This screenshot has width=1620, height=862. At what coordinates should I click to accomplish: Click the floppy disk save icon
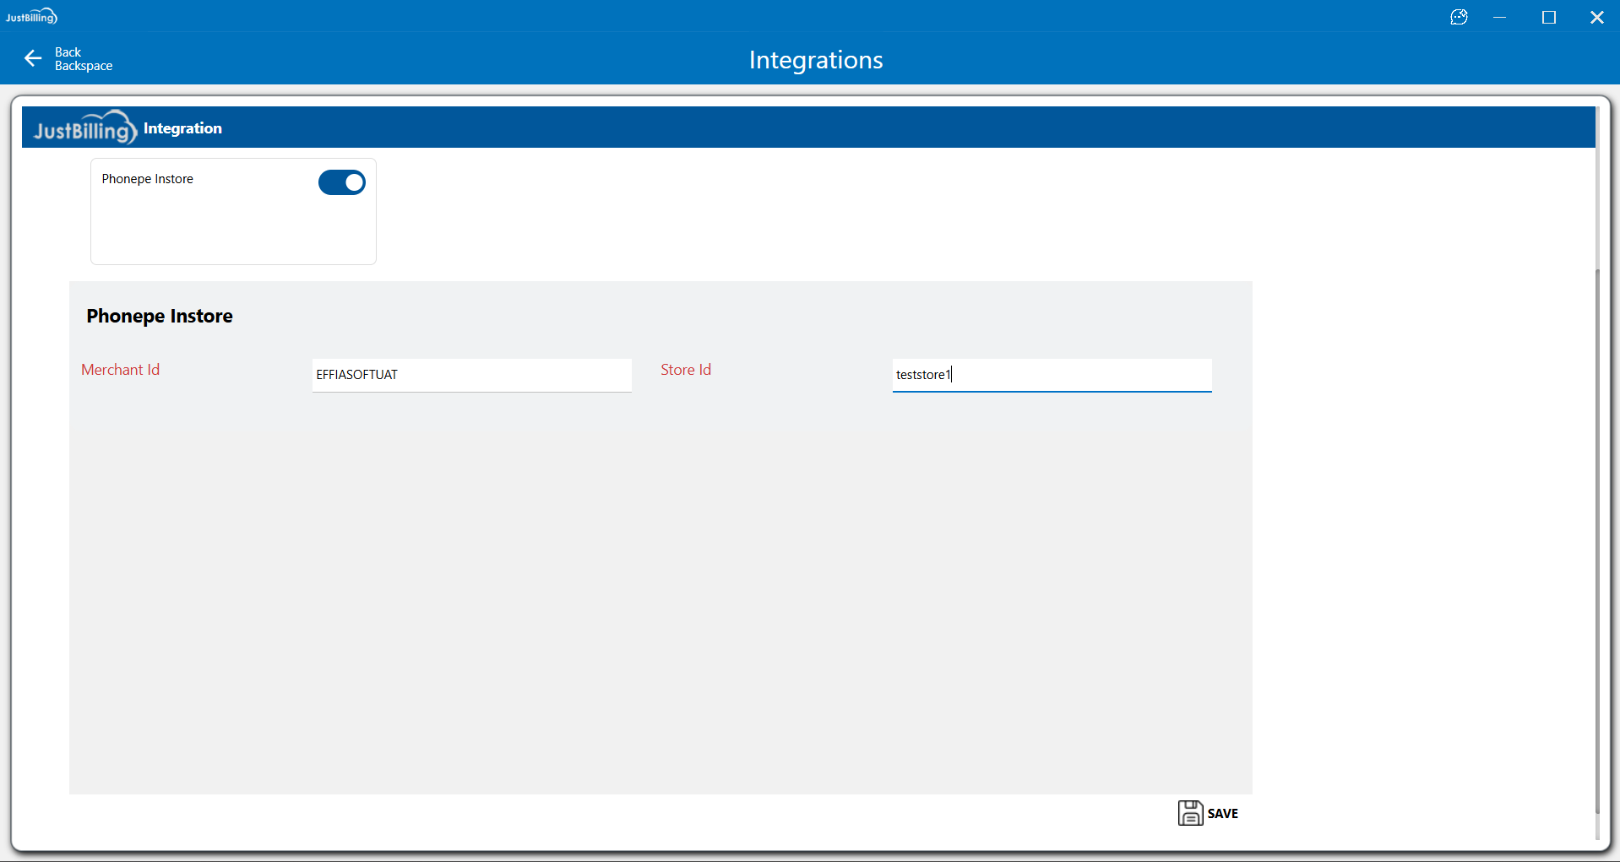(1190, 813)
